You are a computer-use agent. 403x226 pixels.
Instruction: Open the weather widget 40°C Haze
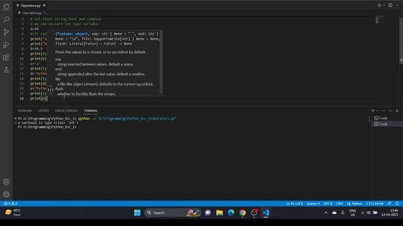pos(13,213)
